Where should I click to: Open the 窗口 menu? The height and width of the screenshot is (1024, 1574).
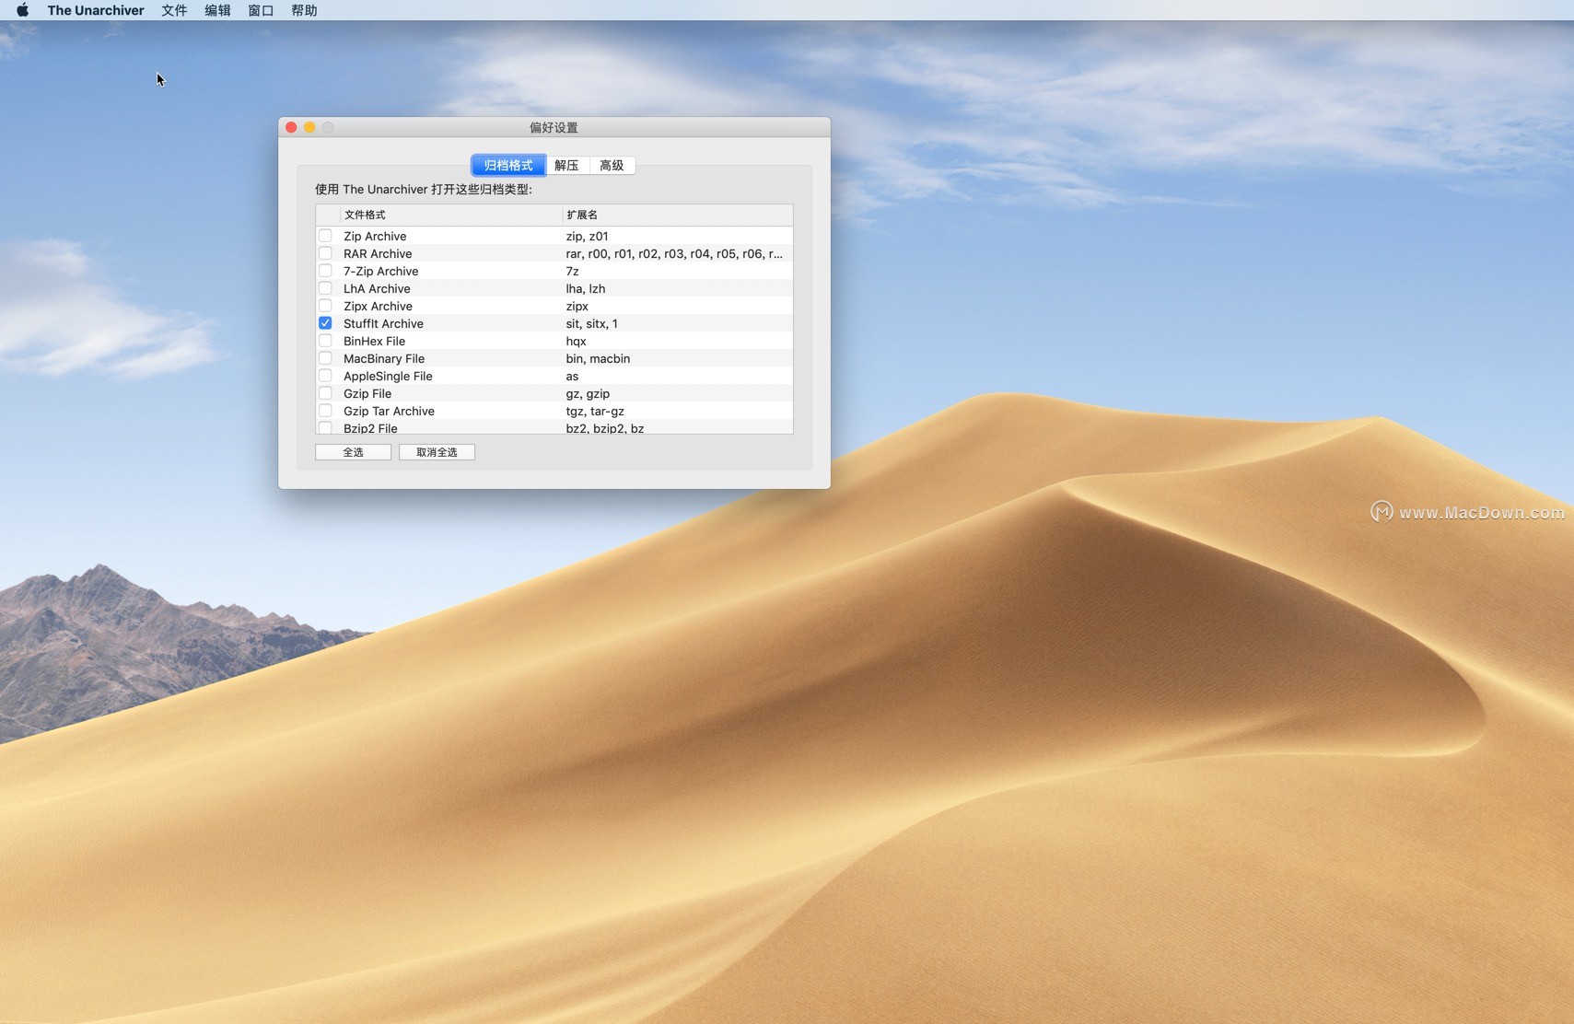[261, 10]
